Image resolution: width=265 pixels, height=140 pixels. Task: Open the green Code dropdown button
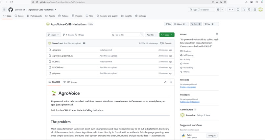click(167, 35)
